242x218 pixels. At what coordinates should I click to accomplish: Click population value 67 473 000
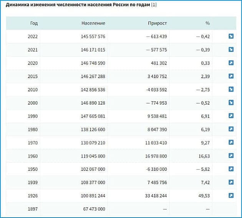94,209
